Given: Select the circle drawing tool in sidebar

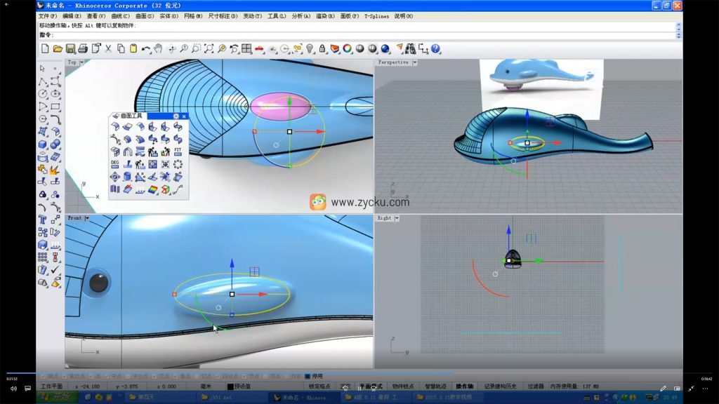Looking at the screenshot, I should click(42, 94).
